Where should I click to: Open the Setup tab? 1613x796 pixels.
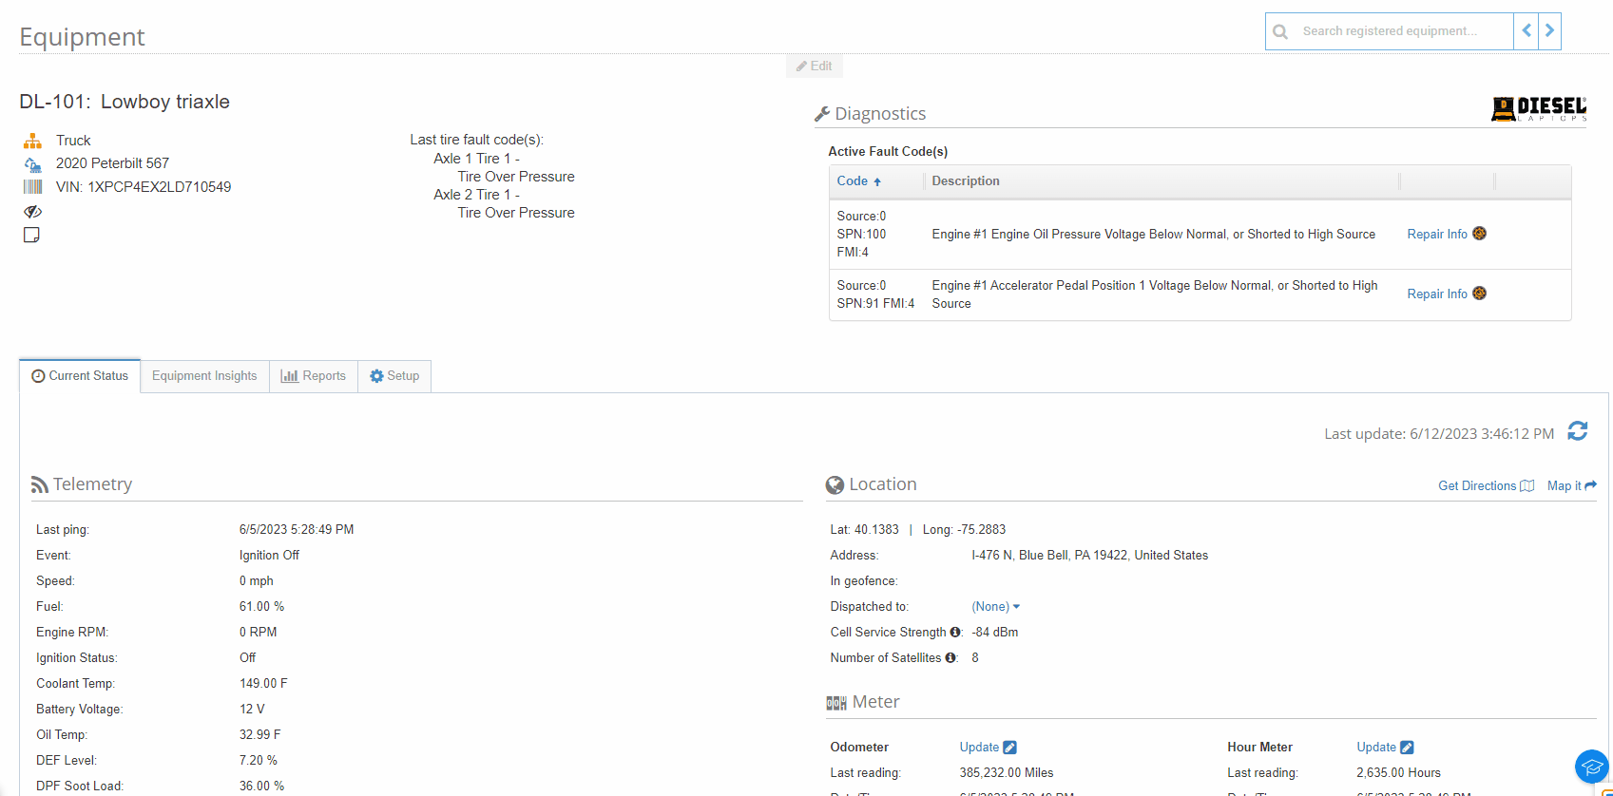pyautogui.click(x=394, y=376)
